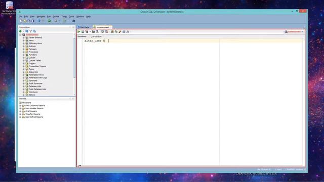Select the OLAP Reports folder
The image size is (324, 182).
pyautogui.click(x=31, y=111)
